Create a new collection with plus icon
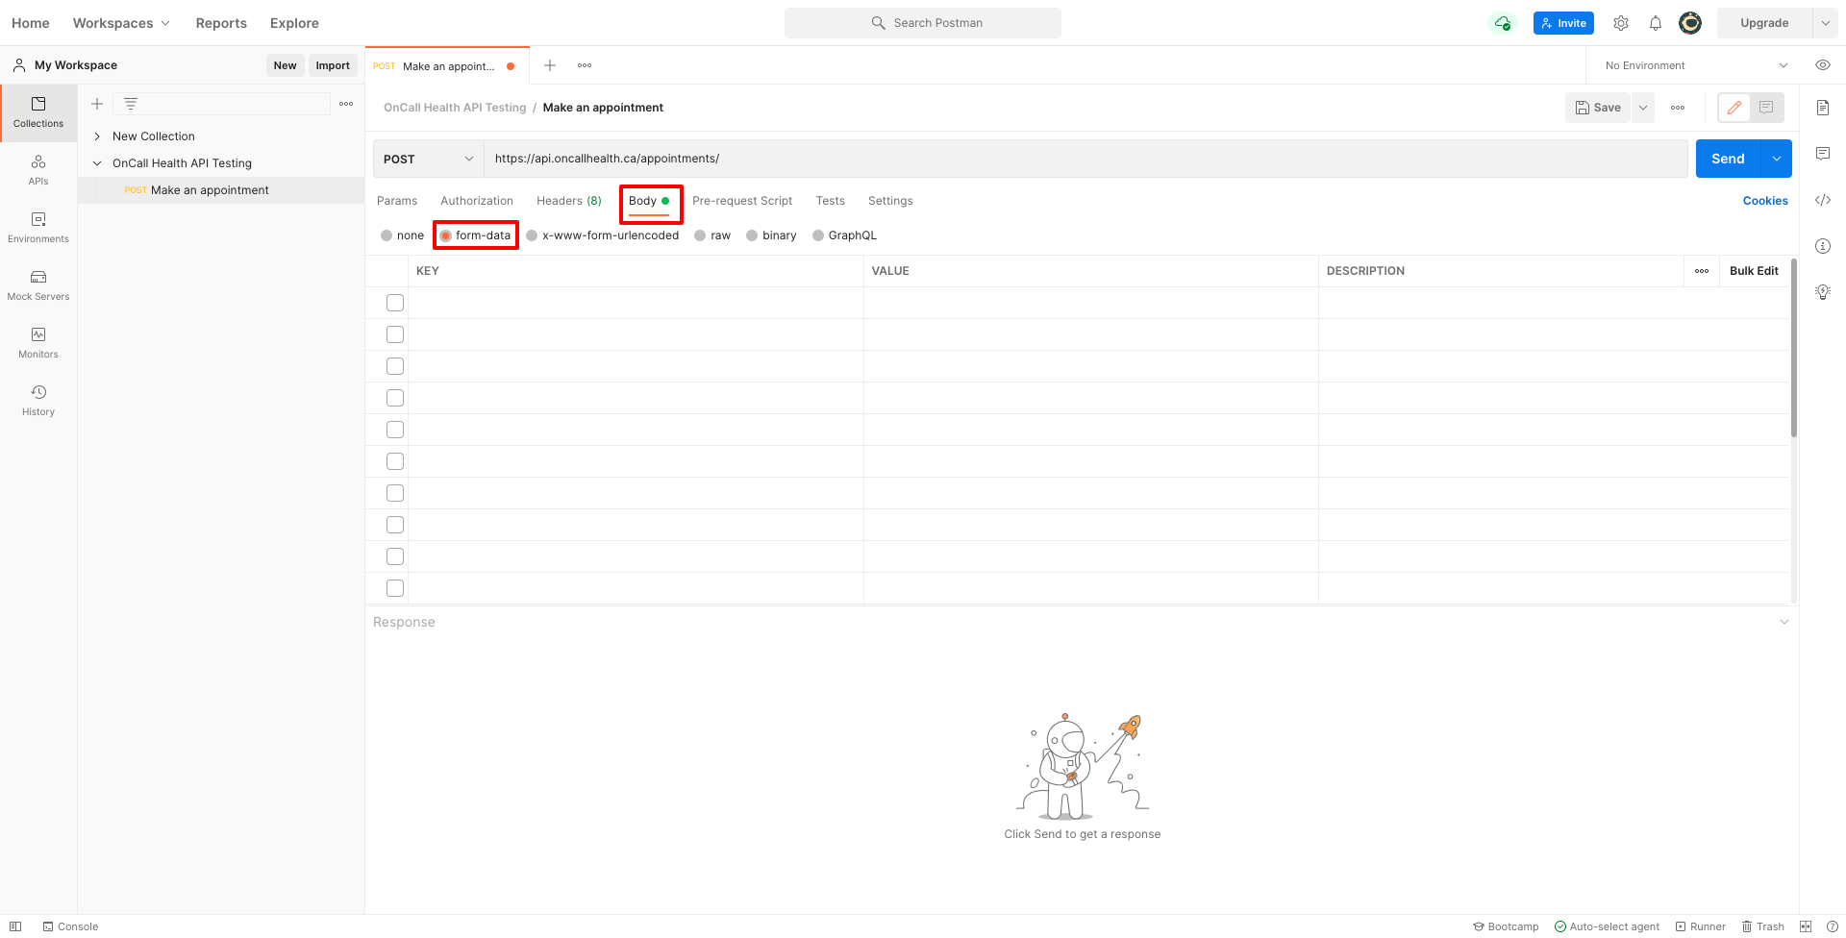1846x938 pixels. pyautogui.click(x=97, y=104)
